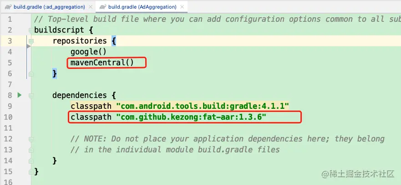Viewport: 401px width, 185px height.
Task: Click line number 10 in gutter
Action: [8, 117]
